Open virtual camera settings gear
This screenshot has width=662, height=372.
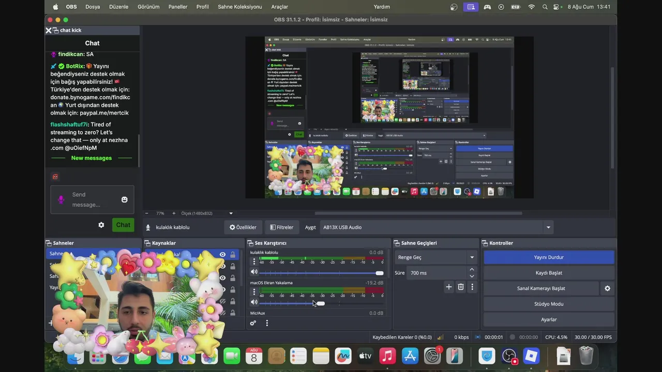click(x=608, y=288)
